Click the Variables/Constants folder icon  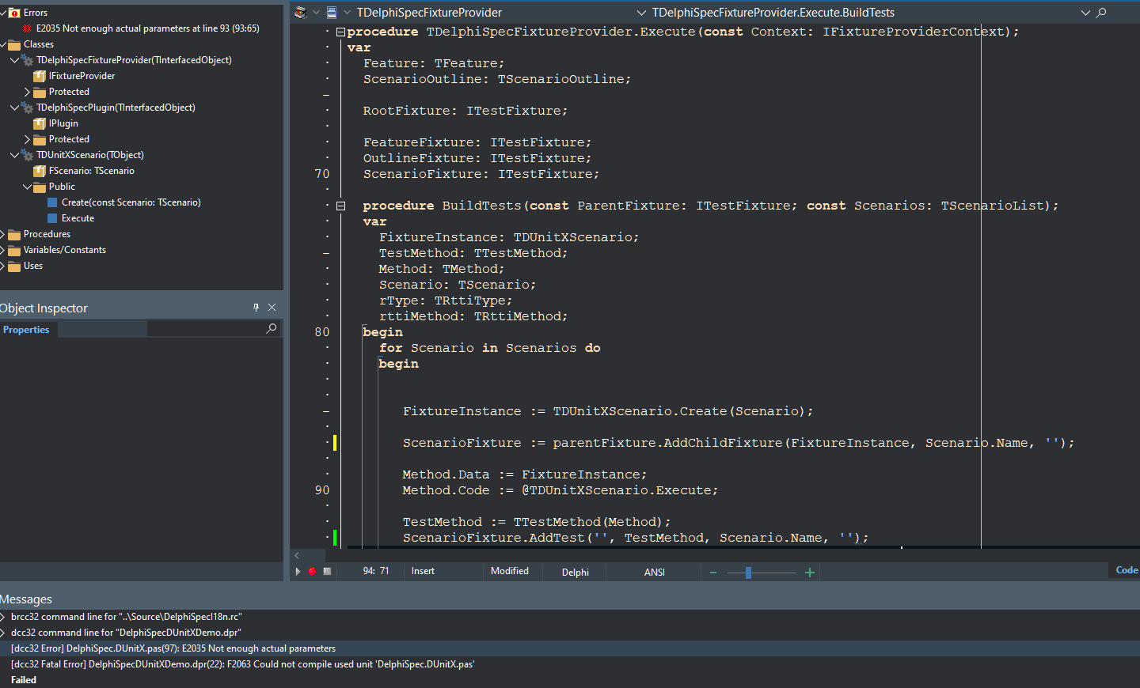click(x=14, y=250)
